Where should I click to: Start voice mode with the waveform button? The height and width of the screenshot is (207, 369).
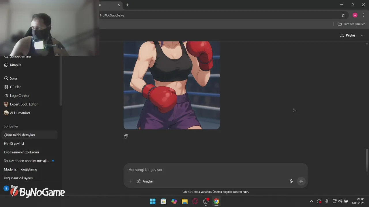point(301,181)
